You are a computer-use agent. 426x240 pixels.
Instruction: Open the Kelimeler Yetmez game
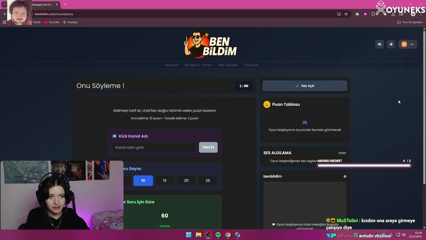point(198,65)
